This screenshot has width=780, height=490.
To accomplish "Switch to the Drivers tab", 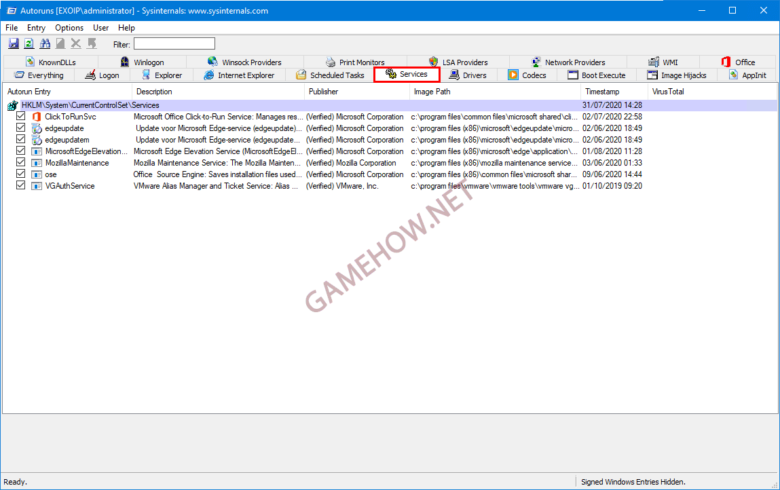I will click(468, 75).
